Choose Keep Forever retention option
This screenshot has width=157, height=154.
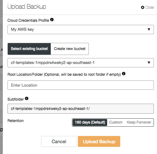[139, 122]
